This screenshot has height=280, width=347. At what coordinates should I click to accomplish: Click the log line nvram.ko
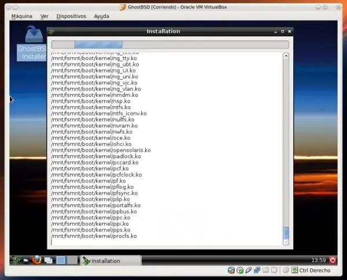(94, 126)
